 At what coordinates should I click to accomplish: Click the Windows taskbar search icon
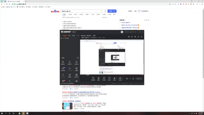6,113
